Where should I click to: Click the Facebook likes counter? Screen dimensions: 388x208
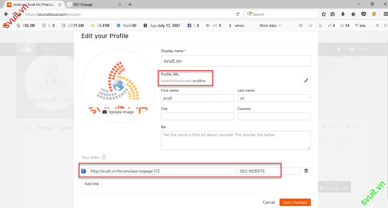pos(193,25)
